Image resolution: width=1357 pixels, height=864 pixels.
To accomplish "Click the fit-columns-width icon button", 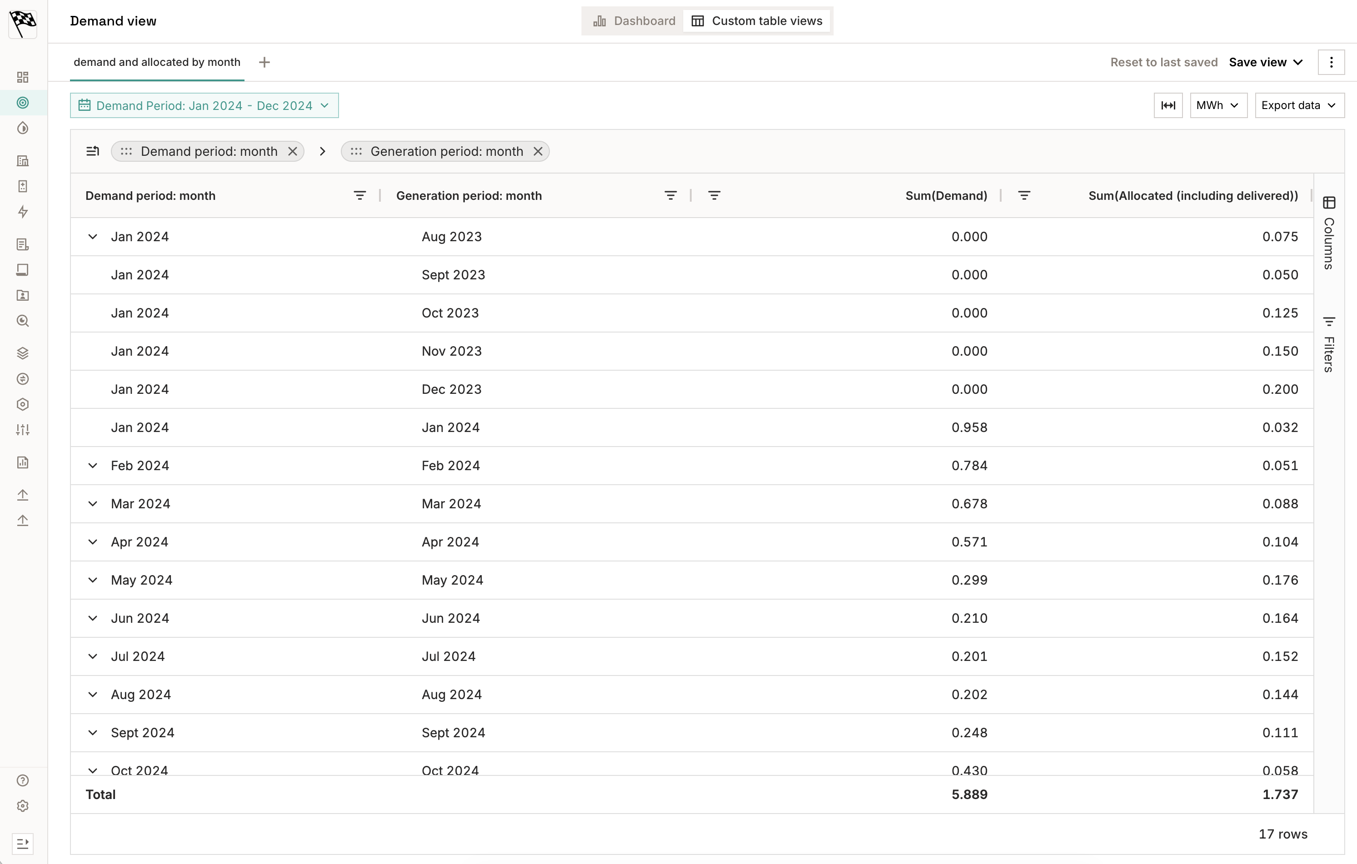I will [1167, 105].
